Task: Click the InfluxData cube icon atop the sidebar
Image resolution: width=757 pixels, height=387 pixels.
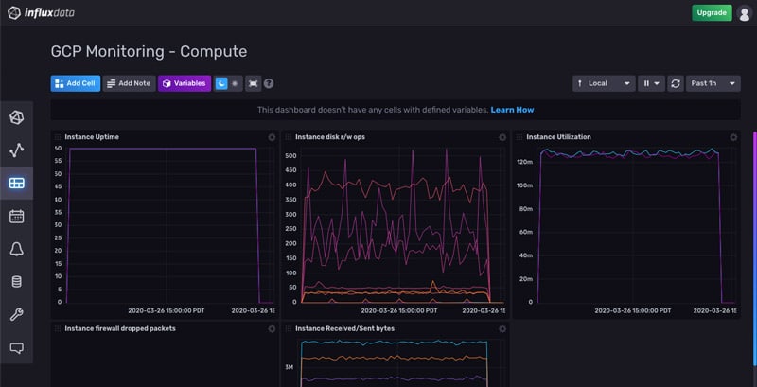Action: point(16,116)
